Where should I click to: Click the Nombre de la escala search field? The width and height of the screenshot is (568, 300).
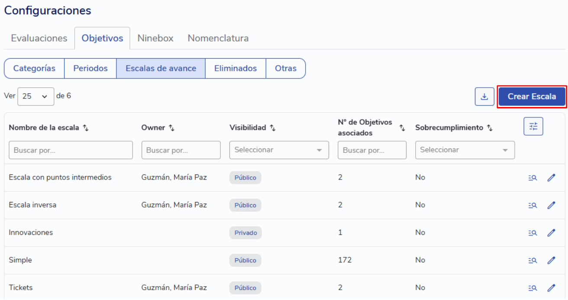pyautogui.click(x=71, y=150)
